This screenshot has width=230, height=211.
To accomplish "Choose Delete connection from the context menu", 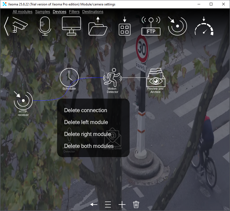I will pos(86,110).
